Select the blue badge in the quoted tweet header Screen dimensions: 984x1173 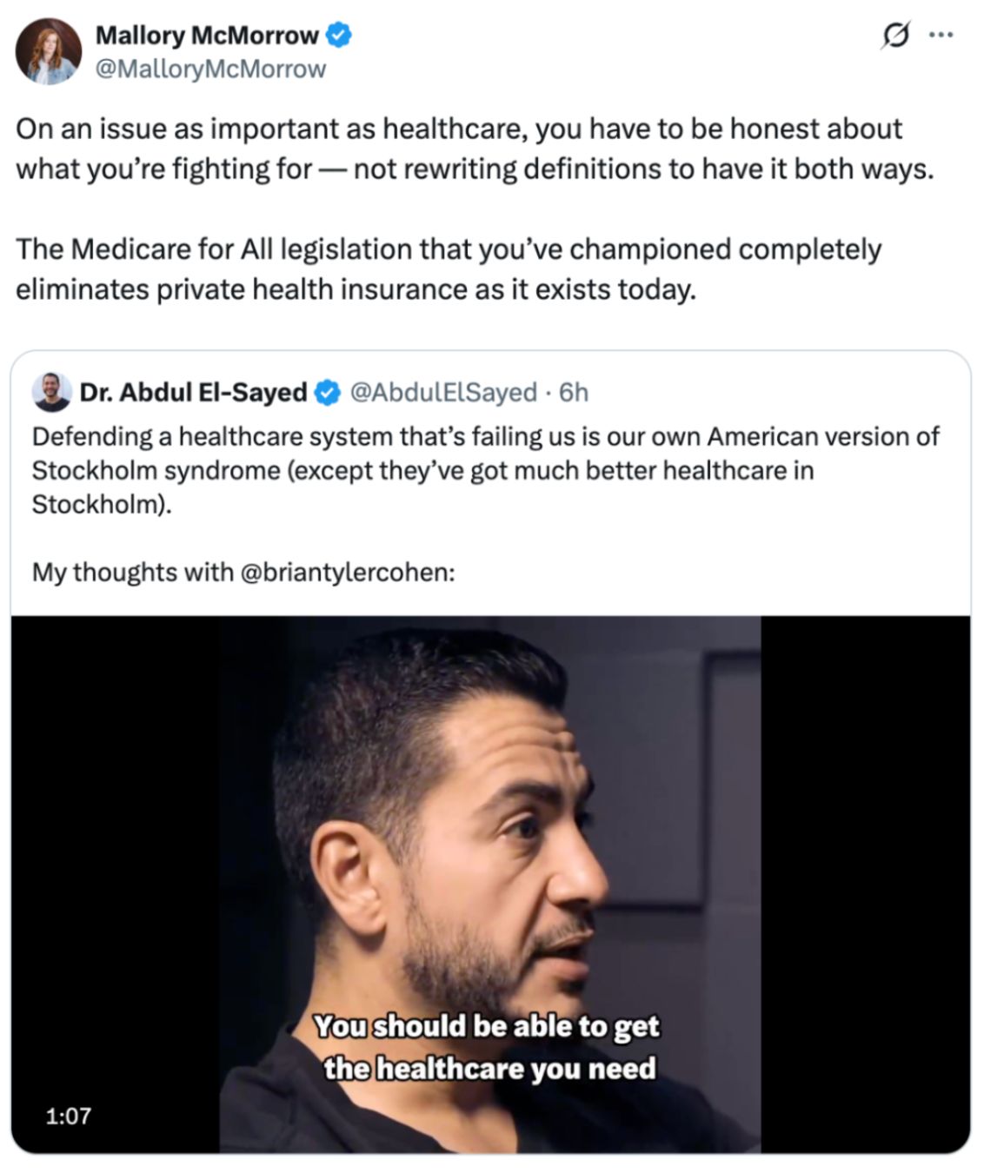(x=325, y=392)
